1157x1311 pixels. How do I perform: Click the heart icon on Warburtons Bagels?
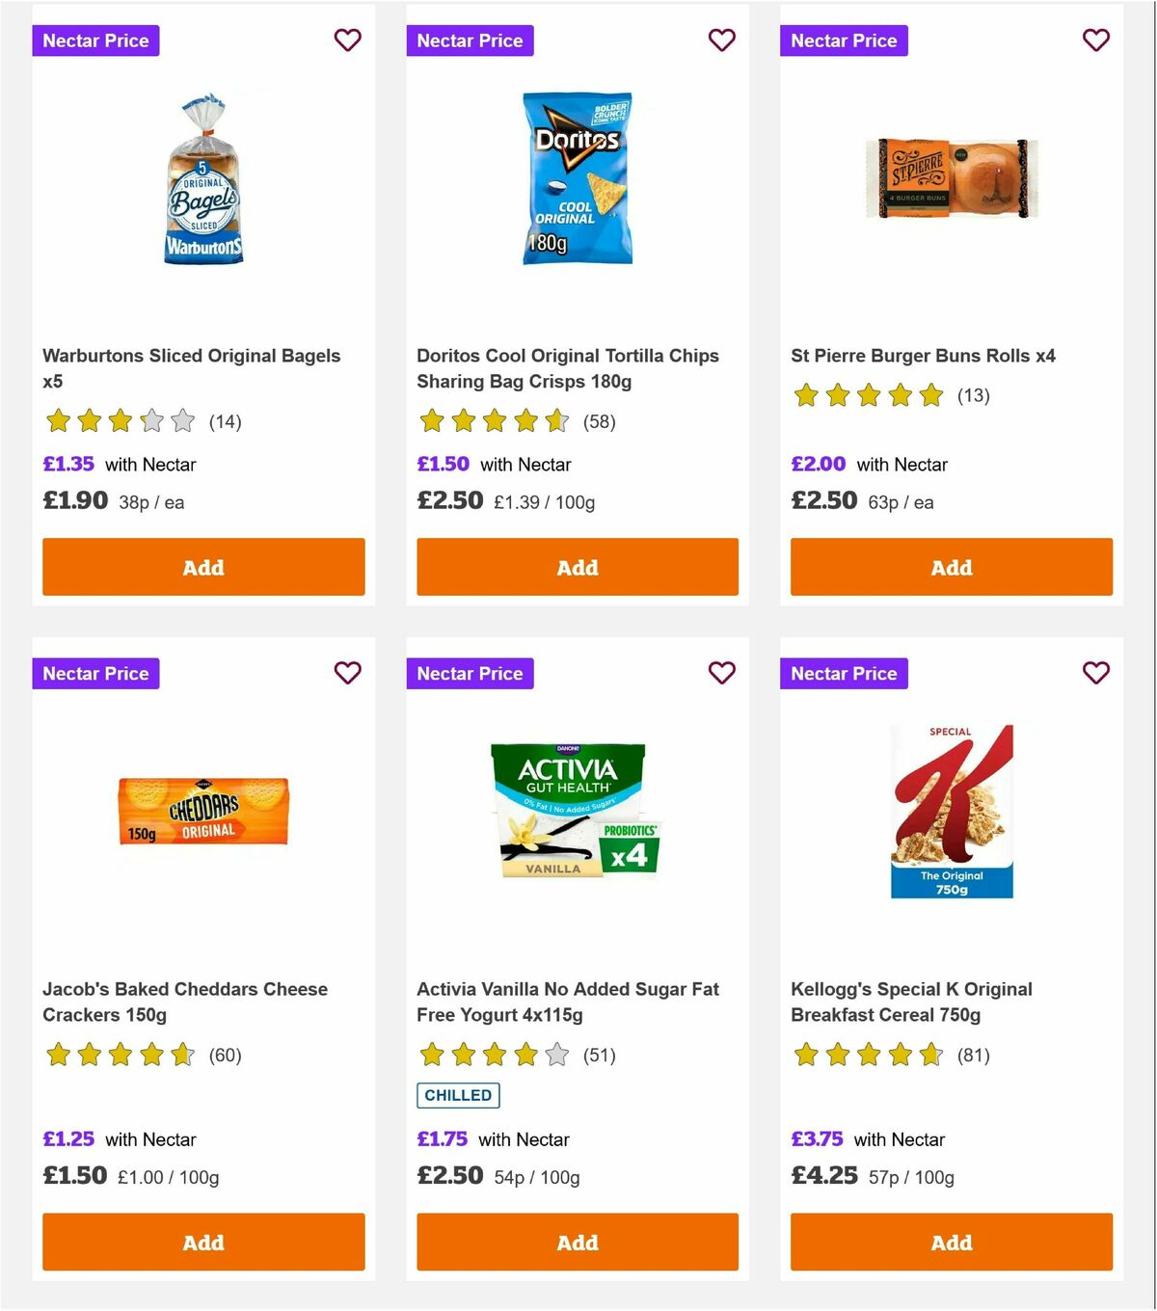[x=347, y=40]
